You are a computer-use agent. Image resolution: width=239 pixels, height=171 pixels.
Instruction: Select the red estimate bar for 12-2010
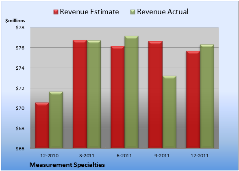click(42, 125)
